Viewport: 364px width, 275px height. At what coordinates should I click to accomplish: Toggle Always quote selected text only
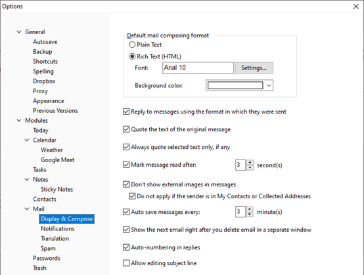point(126,147)
